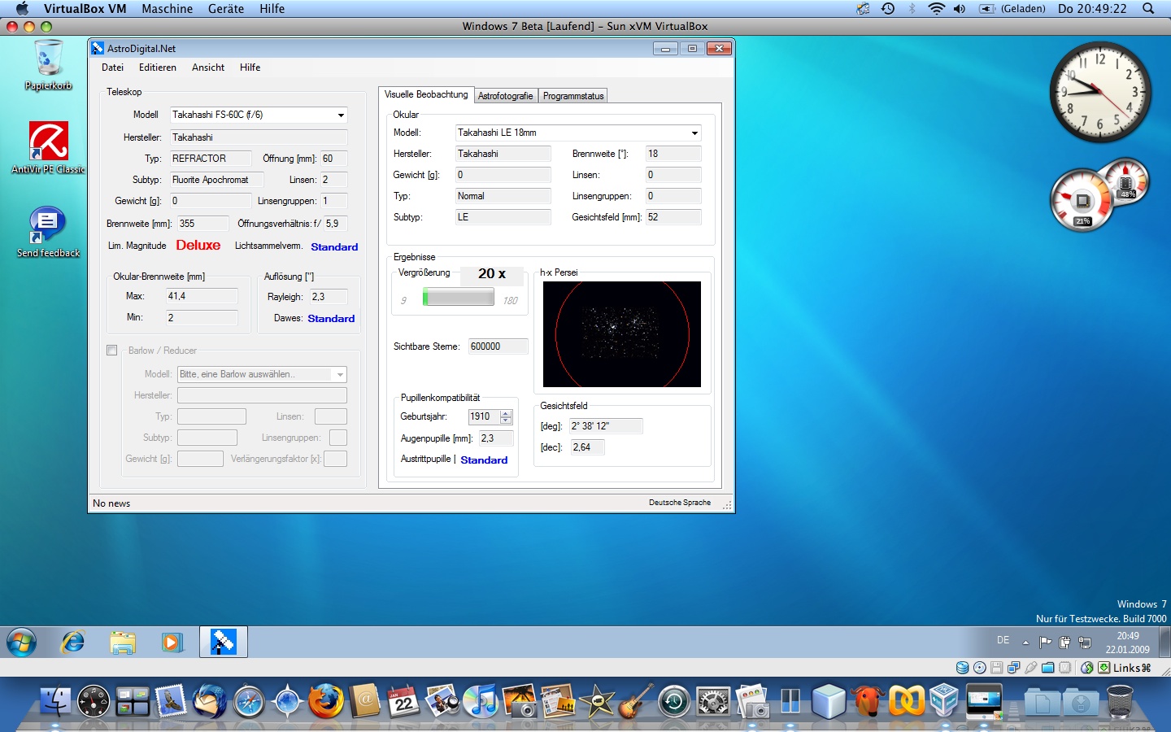Open the Windows Start orb
Viewport: 1171px width, 732px height.
coord(22,643)
